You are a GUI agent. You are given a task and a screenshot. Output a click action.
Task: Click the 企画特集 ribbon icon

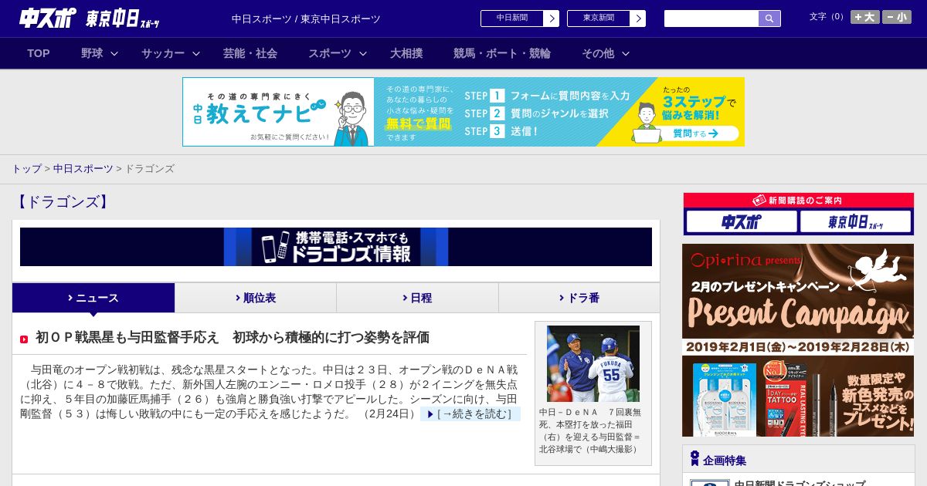[694, 459]
